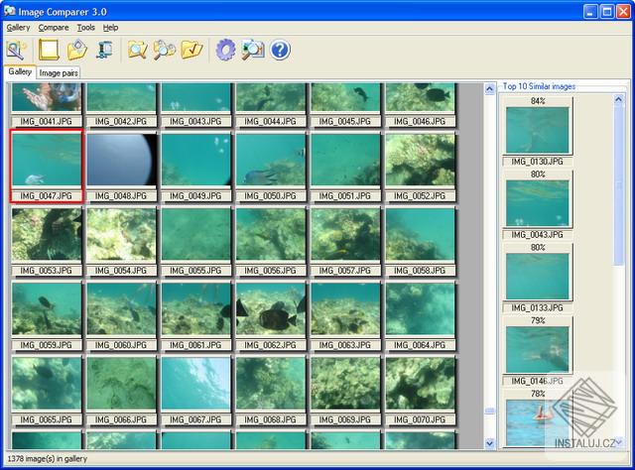Open the Compare menu

point(54,28)
